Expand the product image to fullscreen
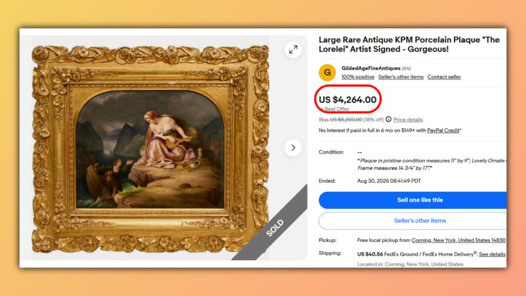Viewport: 526px width, 296px height. (293, 50)
